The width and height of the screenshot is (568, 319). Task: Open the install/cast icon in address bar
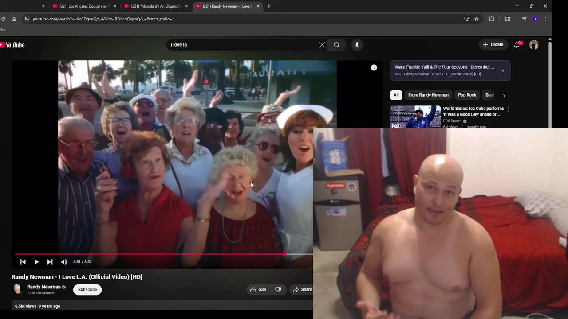[466, 19]
